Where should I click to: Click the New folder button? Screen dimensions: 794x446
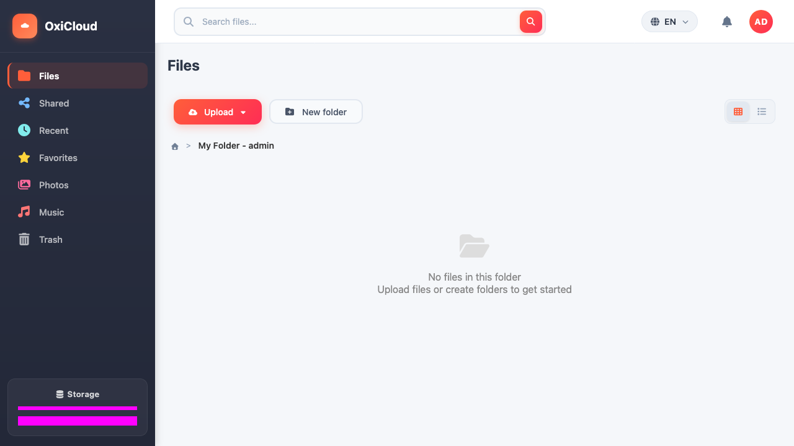coord(316,112)
